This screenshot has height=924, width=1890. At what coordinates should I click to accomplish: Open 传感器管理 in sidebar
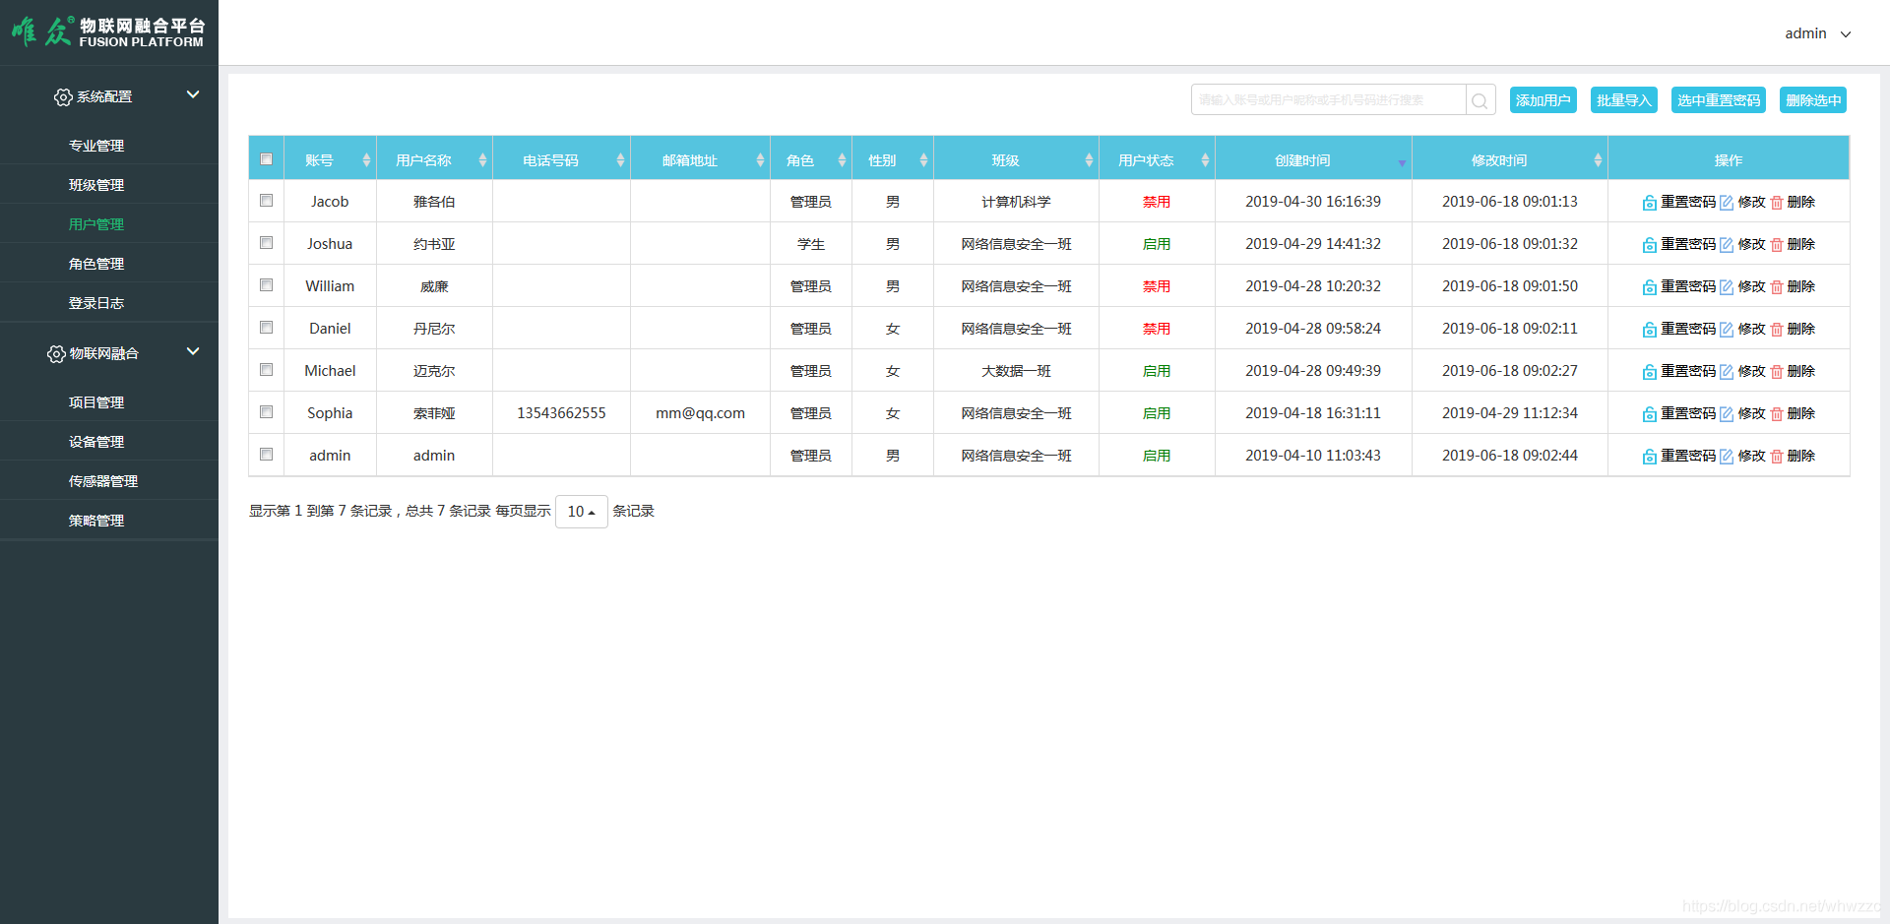[103, 481]
